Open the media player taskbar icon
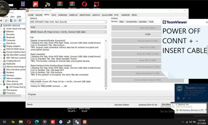 (45, 122)
